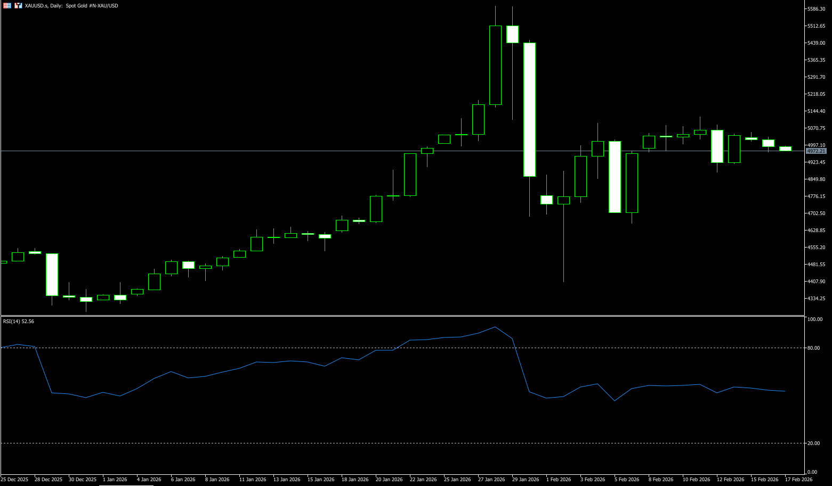
Task: Click the Depth of Market icon
Action: [x=18, y=5]
